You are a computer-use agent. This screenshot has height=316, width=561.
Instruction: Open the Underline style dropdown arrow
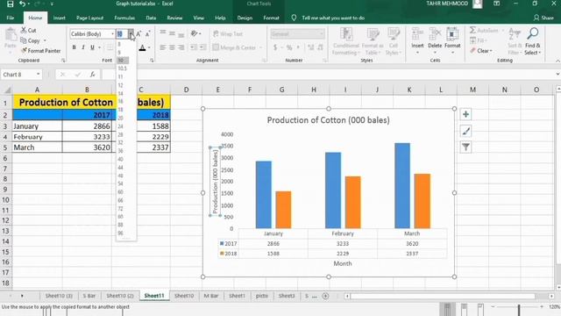point(99,47)
